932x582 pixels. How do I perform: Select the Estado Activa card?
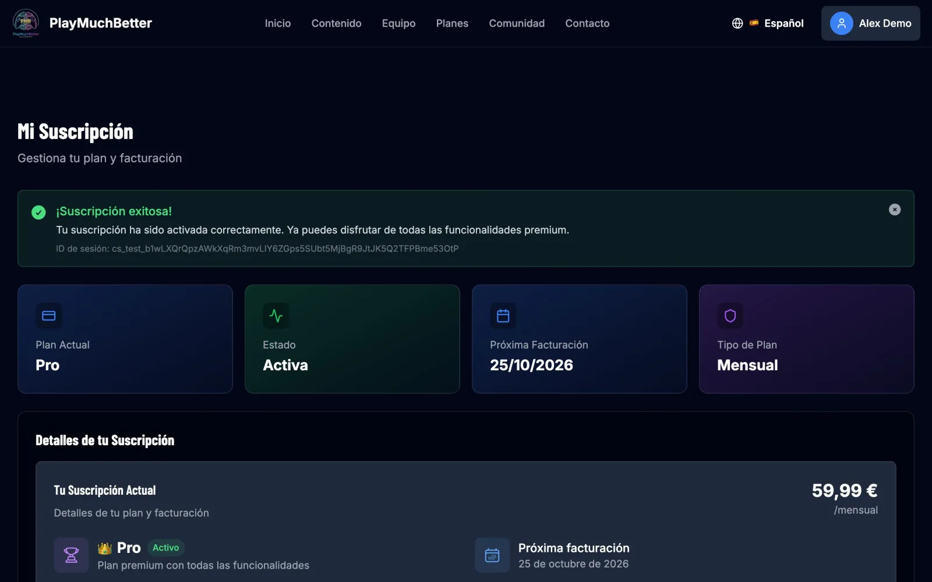(x=352, y=339)
